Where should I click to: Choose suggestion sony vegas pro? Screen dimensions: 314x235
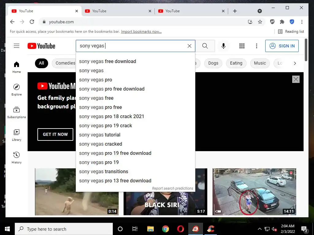[135, 80]
